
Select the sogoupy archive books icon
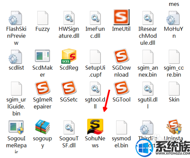42,127
